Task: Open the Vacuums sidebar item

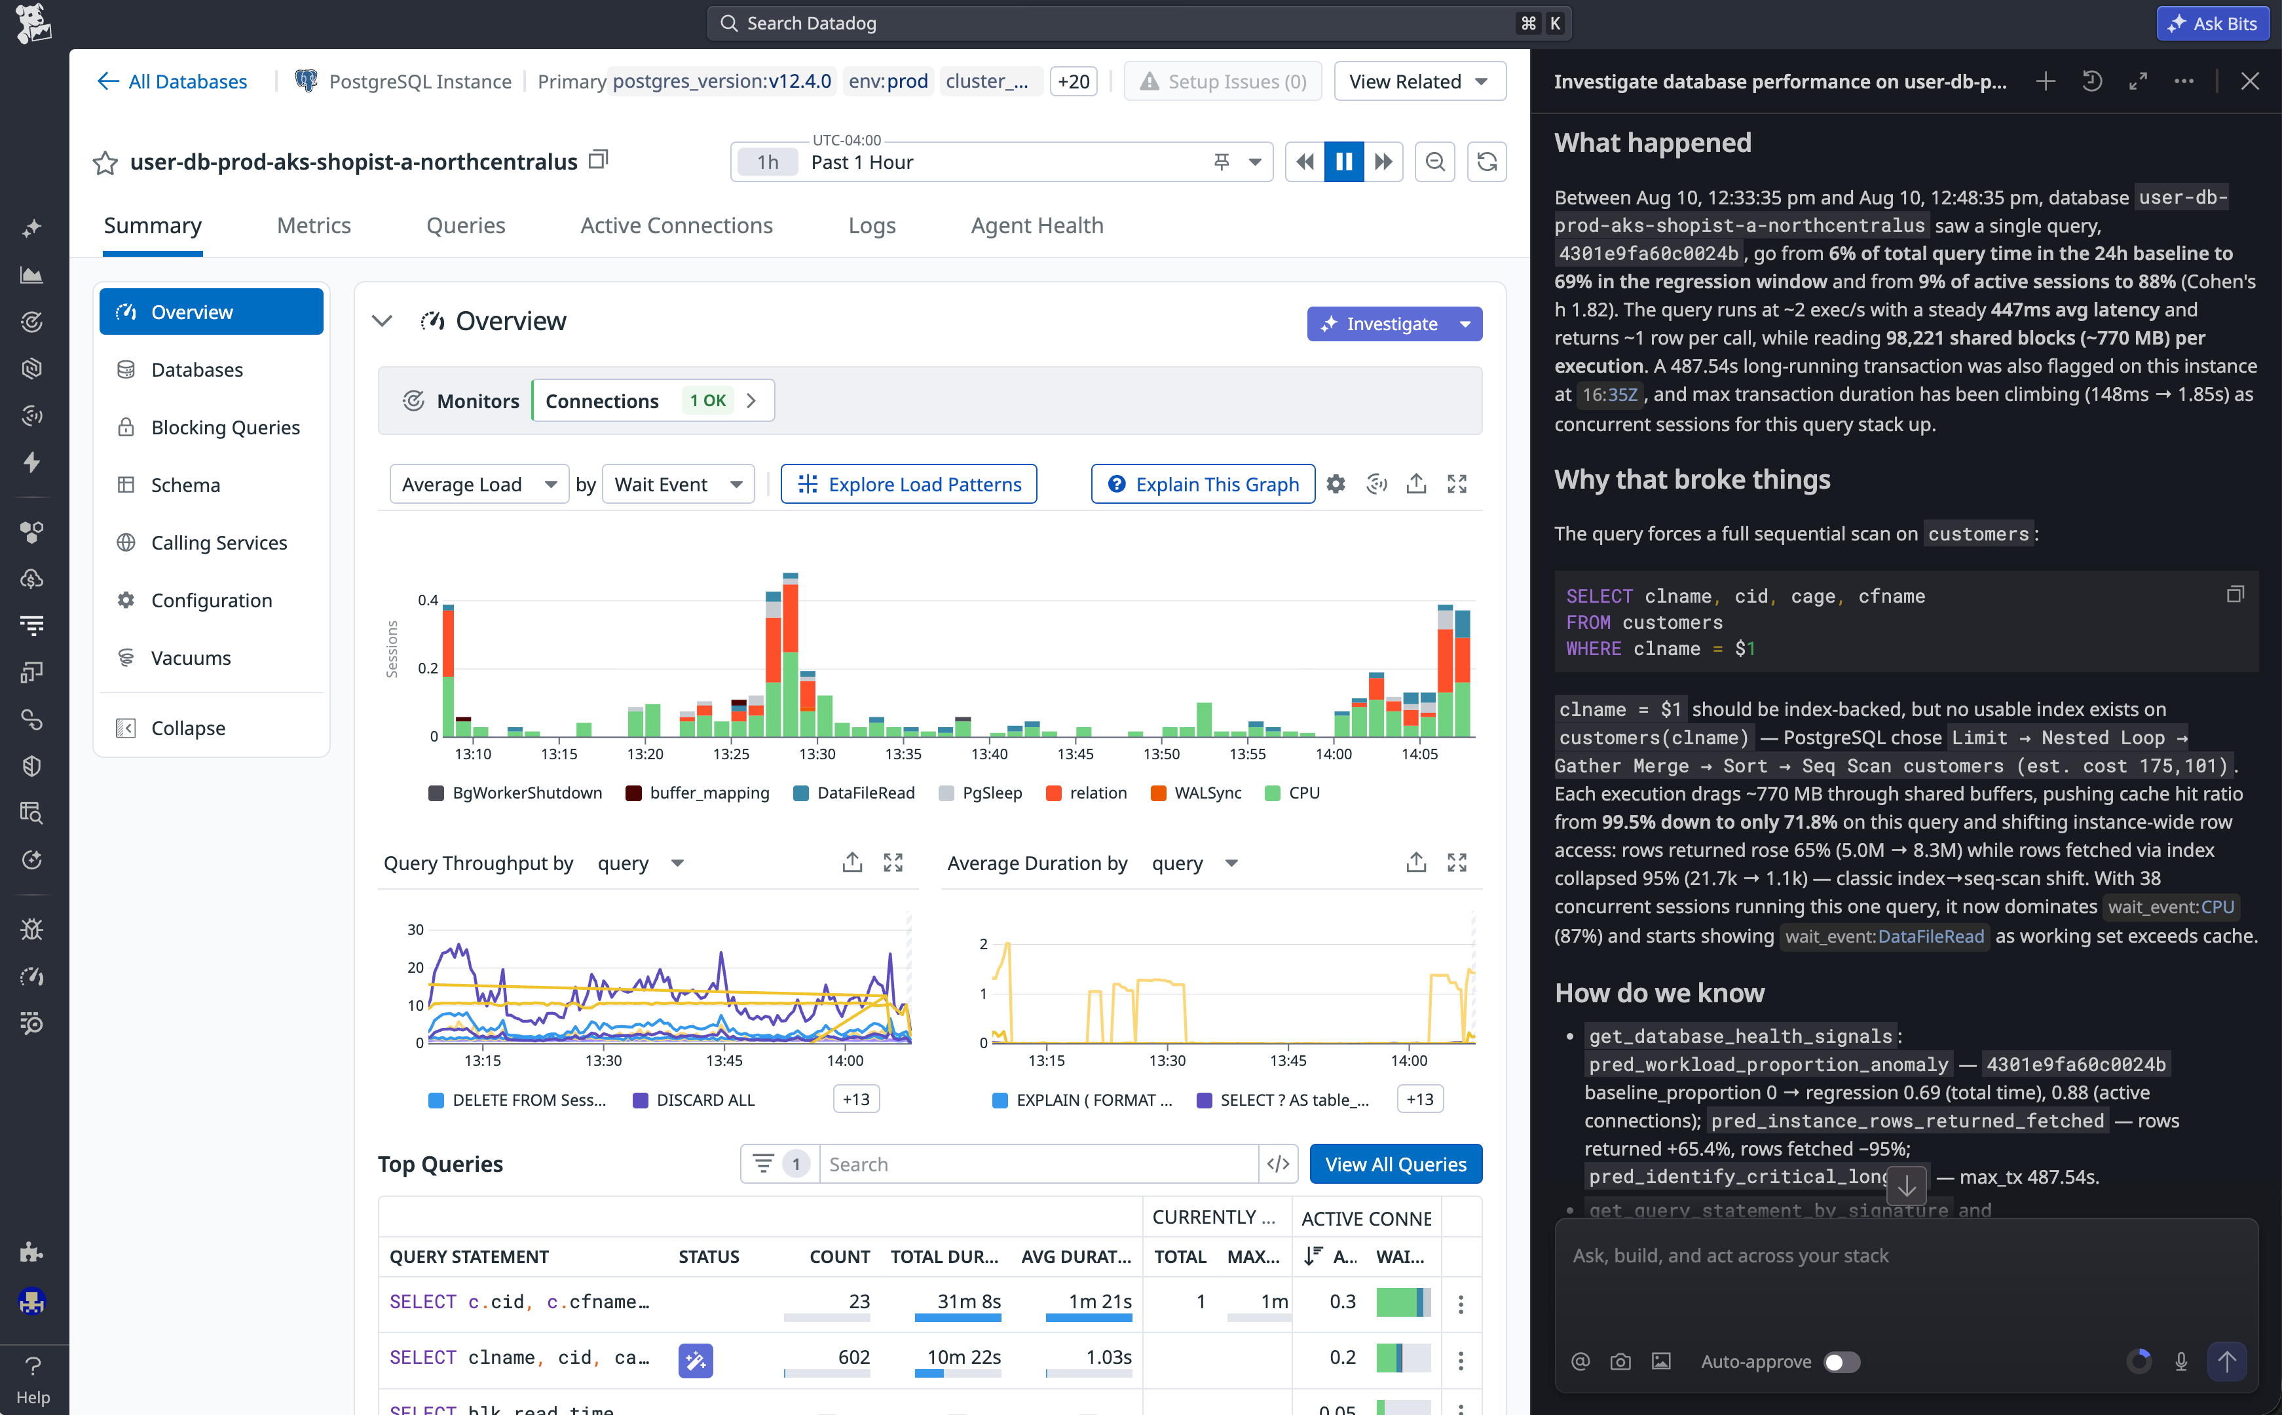Action: point(212,658)
